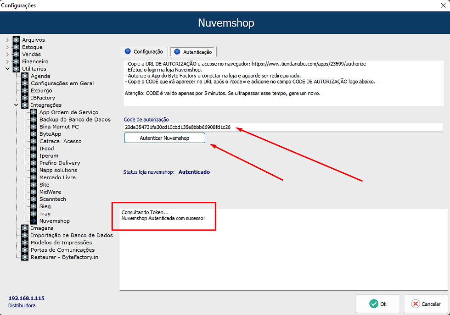Click the gear icon beside ByteApp

[x=34, y=134]
